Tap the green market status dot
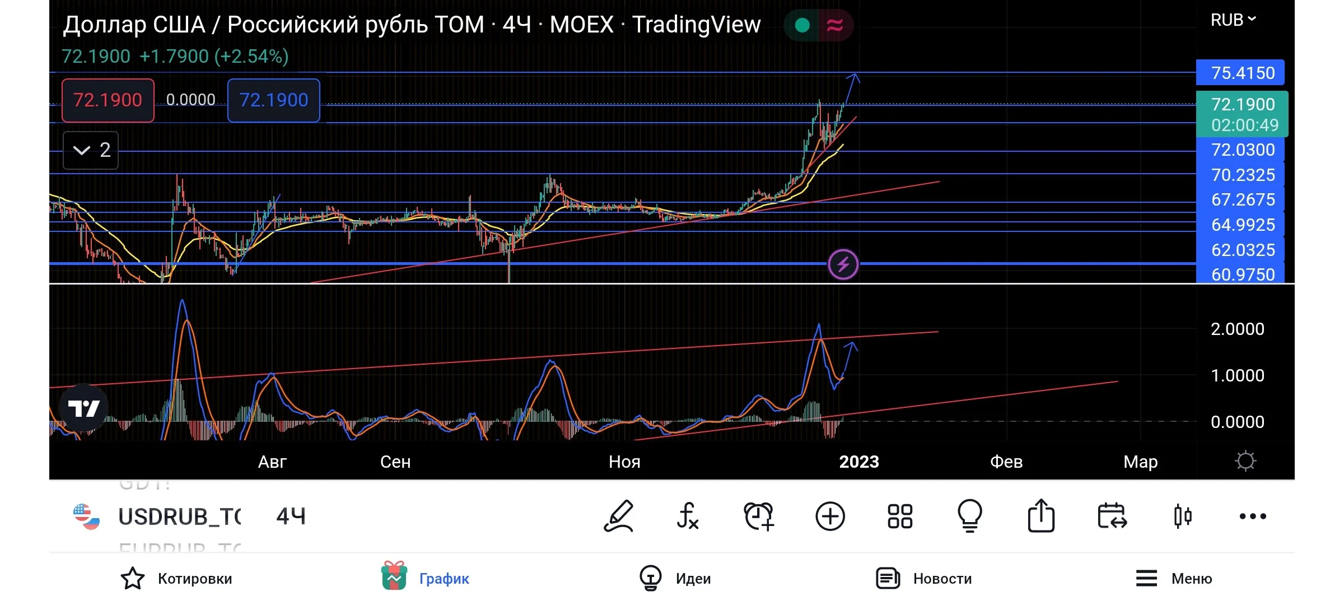Viewport: 1344px width, 605px height. 802,25
